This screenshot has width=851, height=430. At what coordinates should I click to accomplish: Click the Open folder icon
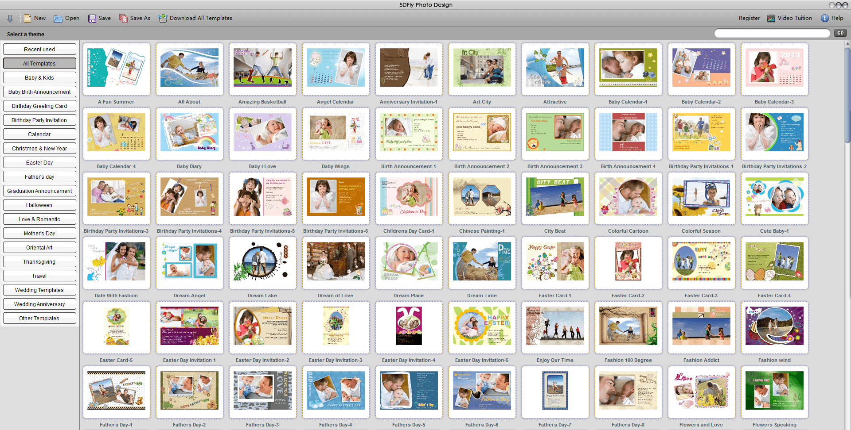[58, 19]
